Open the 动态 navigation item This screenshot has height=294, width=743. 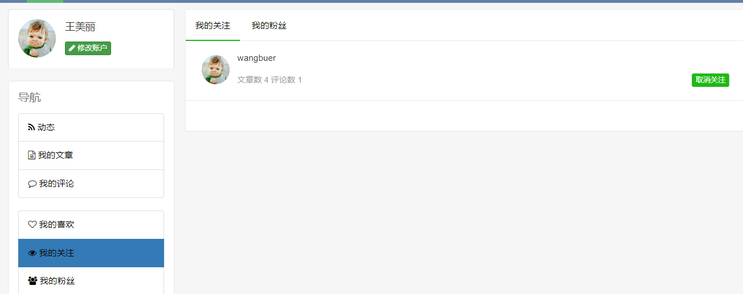click(x=91, y=127)
